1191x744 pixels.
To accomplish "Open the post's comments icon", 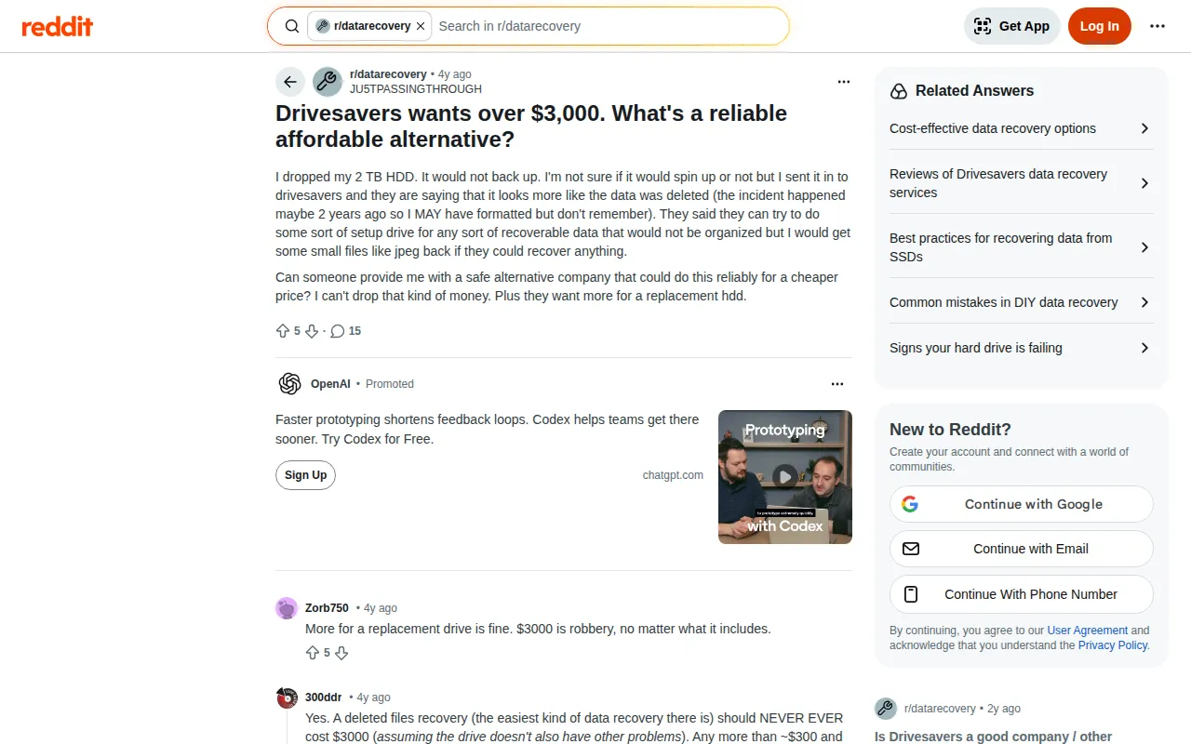I will tap(338, 331).
